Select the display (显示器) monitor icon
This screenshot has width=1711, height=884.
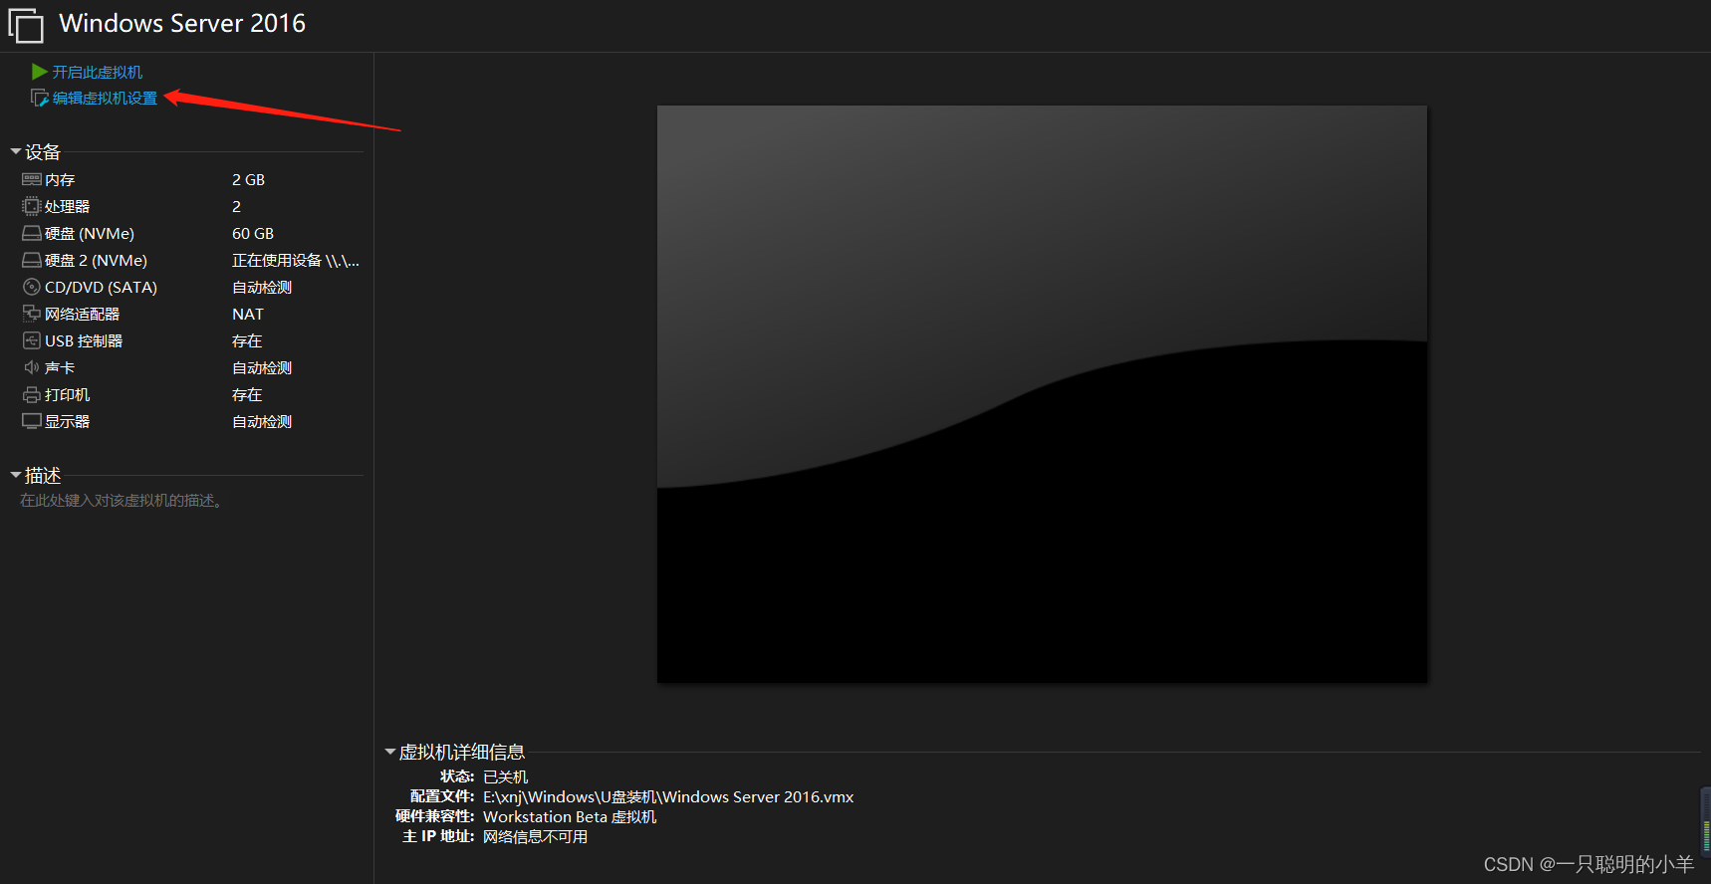[32, 421]
